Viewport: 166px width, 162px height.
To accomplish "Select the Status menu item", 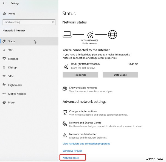I will click(29, 41).
